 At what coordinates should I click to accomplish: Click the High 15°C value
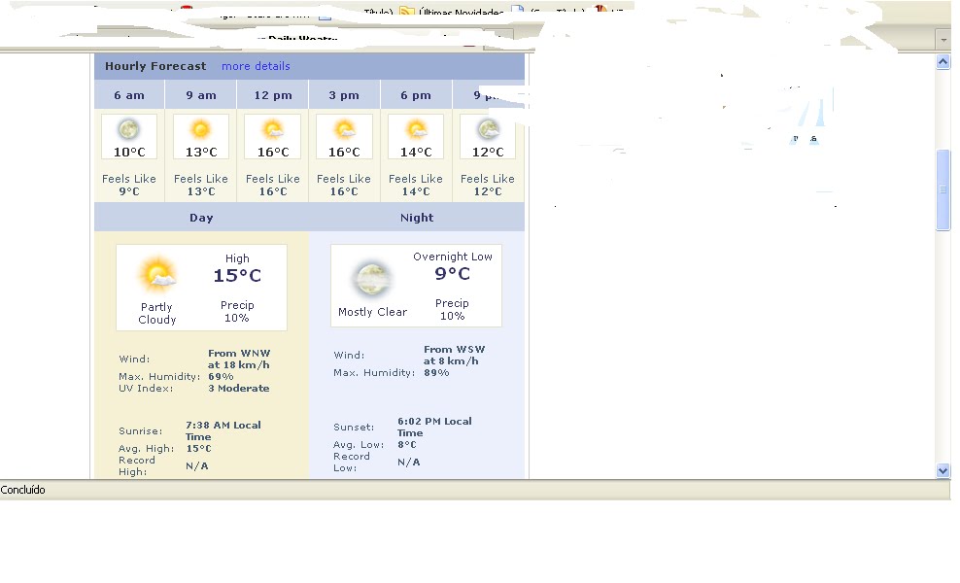(237, 276)
